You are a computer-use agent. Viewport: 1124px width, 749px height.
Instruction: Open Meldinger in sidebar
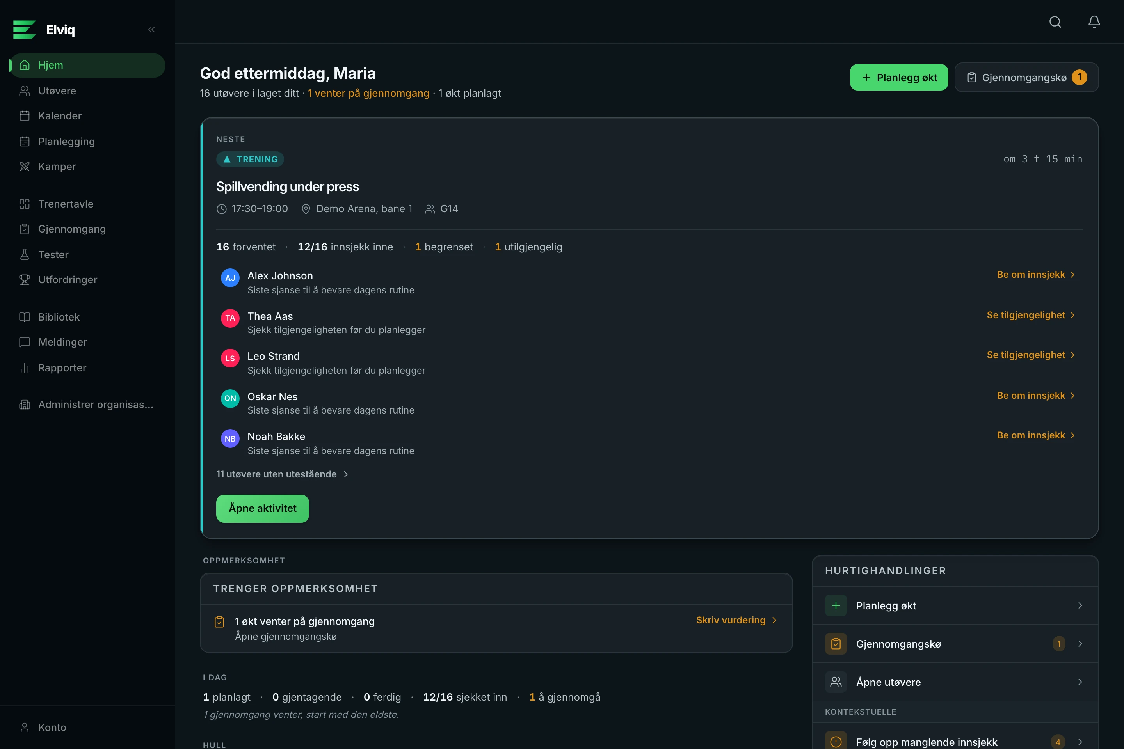88,342
